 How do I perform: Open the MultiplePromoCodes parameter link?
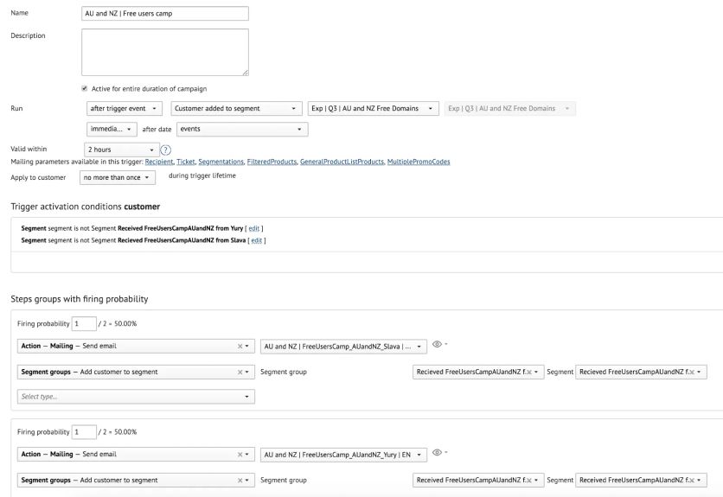[x=419, y=162]
